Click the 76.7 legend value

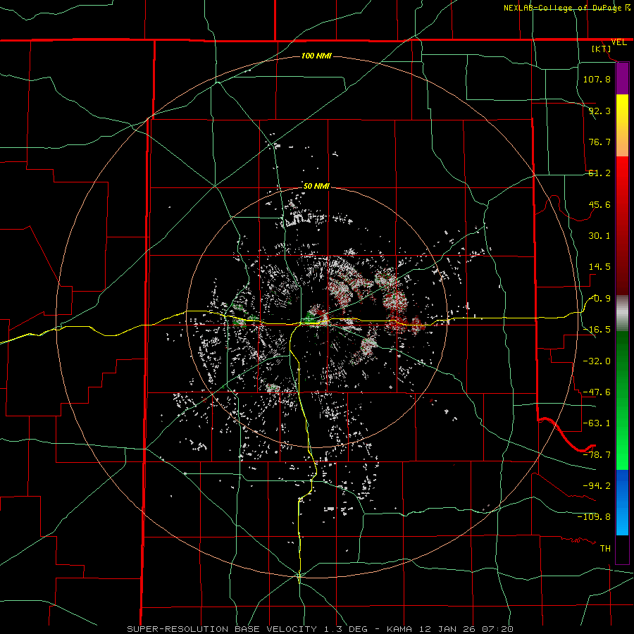coord(599,142)
